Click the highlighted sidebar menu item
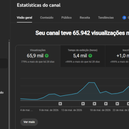The image size is (129, 129). coord(4,63)
